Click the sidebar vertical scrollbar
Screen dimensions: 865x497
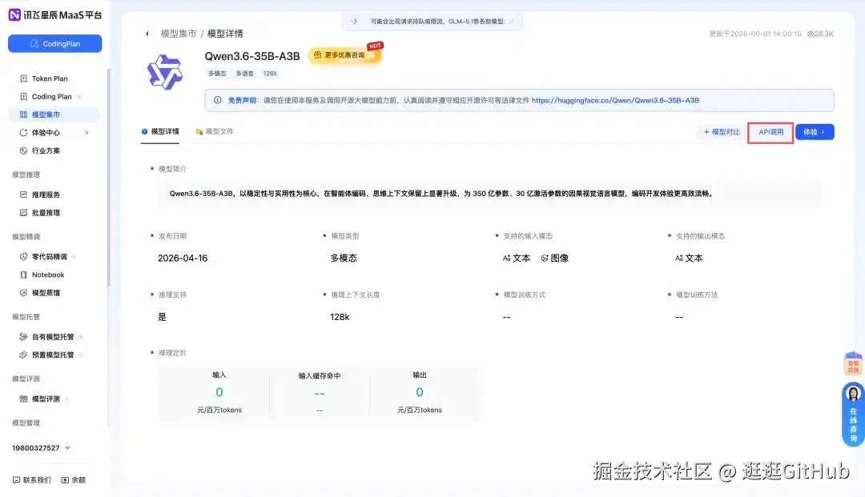tap(109, 176)
